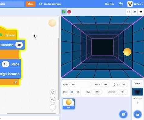Click the vertical y arrows icon
Viewport: 144px width, 120px height.
click(x=114, y=85)
